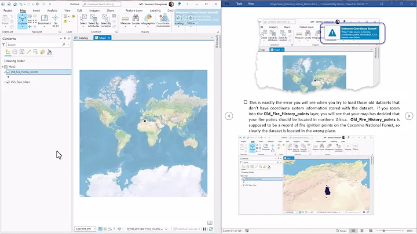Viewport: 417px width, 234px height.
Task: Switch Word to Read Mode view
Action: click(353, 231)
